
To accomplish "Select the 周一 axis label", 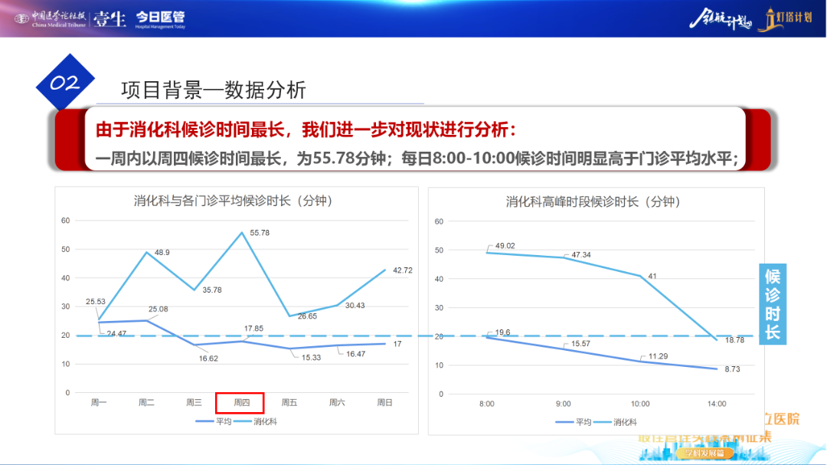I will [x=99, y=402].
